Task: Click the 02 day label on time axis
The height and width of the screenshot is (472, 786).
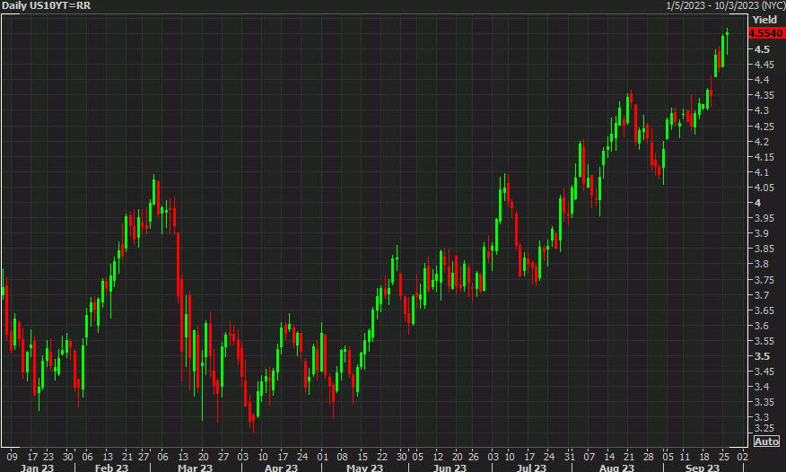Action: click(x=743, y=457)
